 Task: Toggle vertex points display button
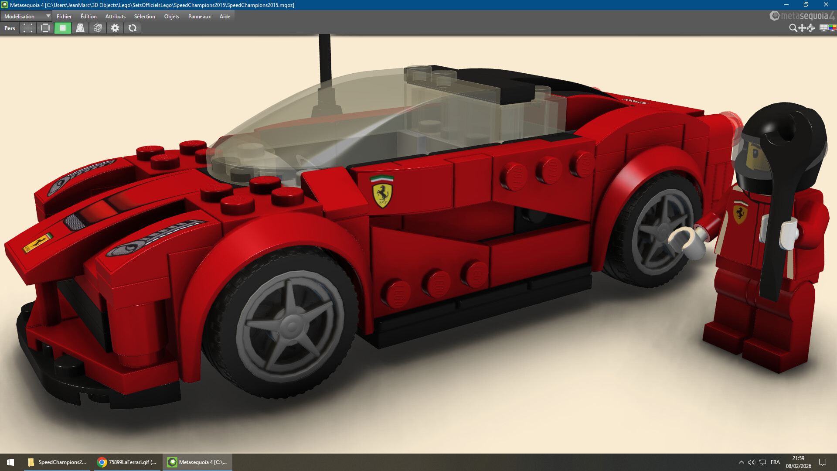[x=28, y=28]
